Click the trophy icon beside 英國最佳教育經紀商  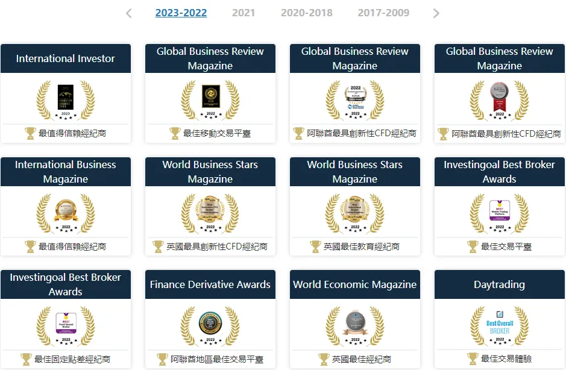coord(315,247)
